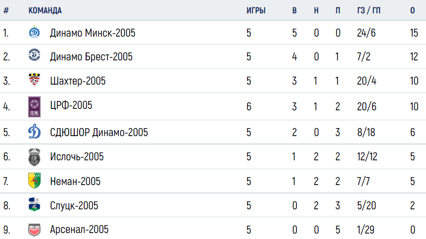Click the green-yellow Неман-2005 emblem
Image resolution: width=426 pixels, height=239 pixels.
click(34, 180)
